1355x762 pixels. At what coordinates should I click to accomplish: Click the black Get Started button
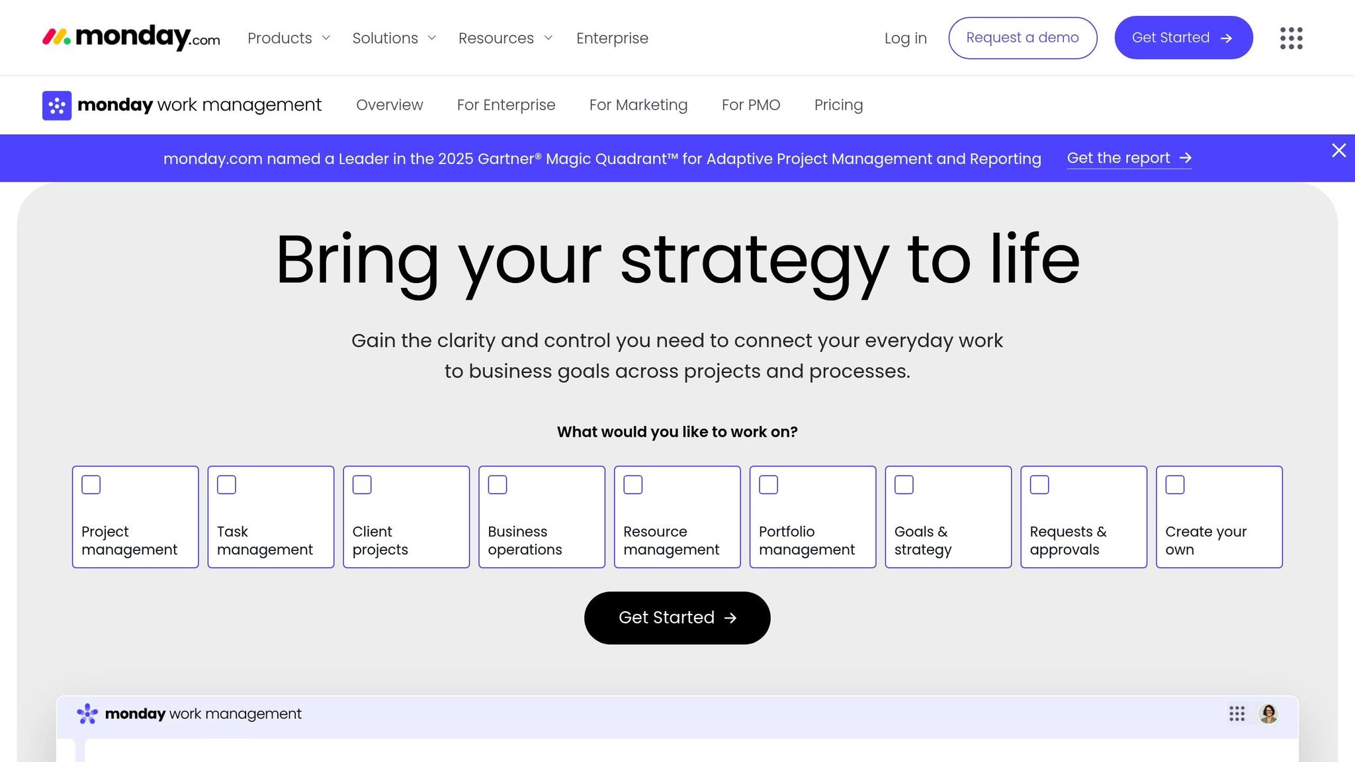pos(677,618)
